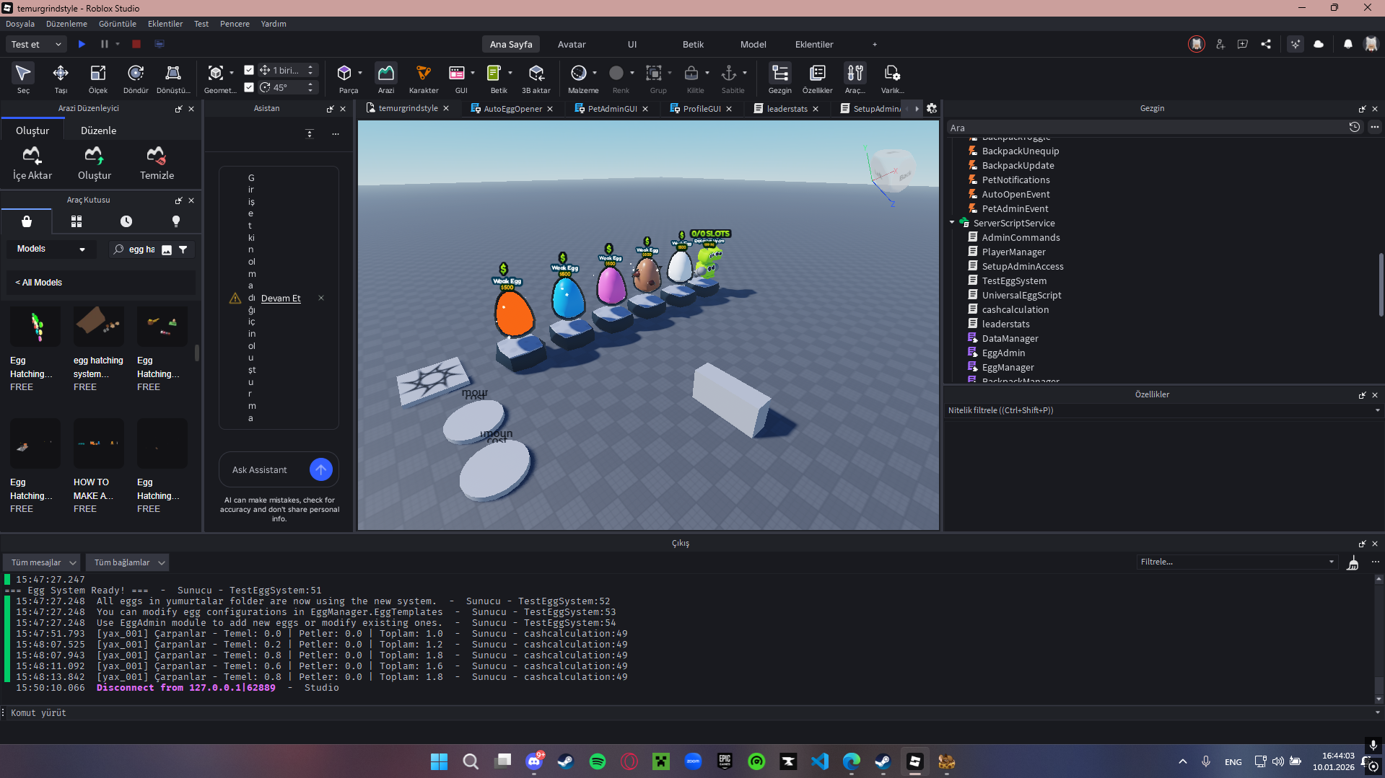
Task: Go back via "< All Models"
Action: [39, 283]
